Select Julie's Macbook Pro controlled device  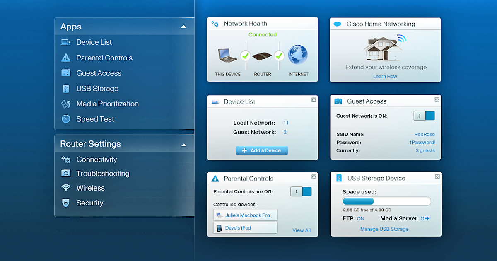point(245,215)
